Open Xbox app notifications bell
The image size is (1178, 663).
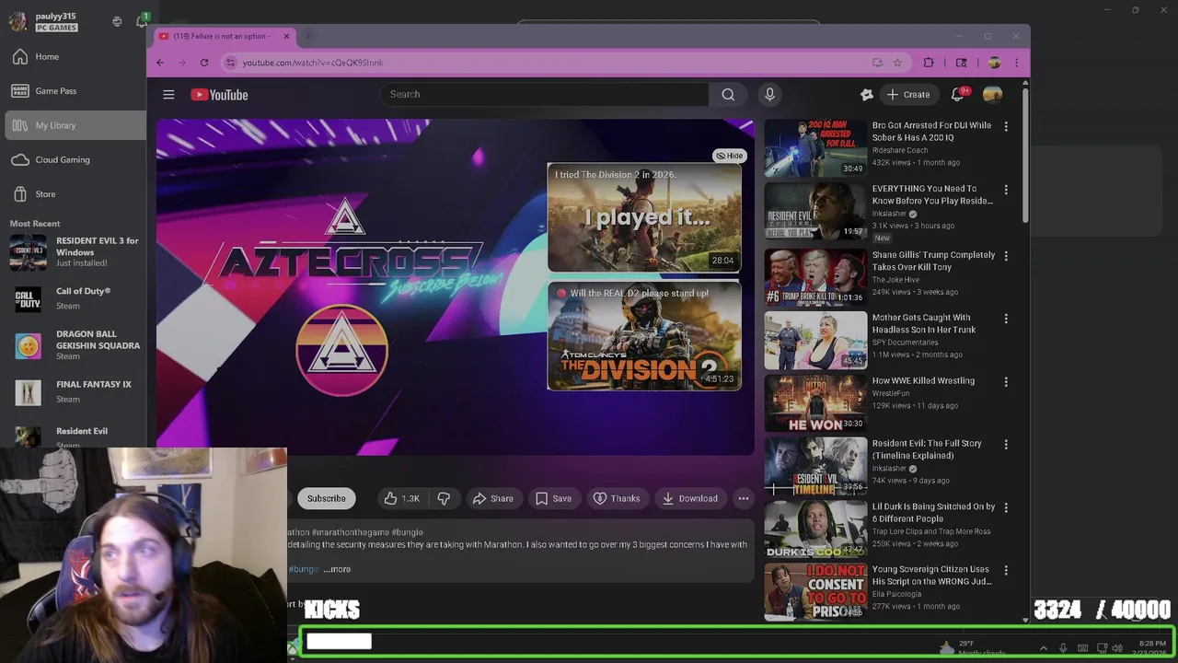pos(142,20)
